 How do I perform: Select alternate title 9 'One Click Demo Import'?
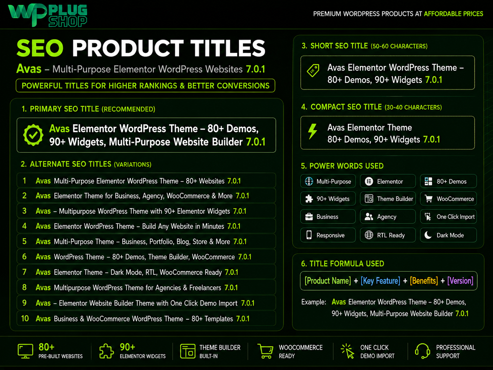point(146,303)
